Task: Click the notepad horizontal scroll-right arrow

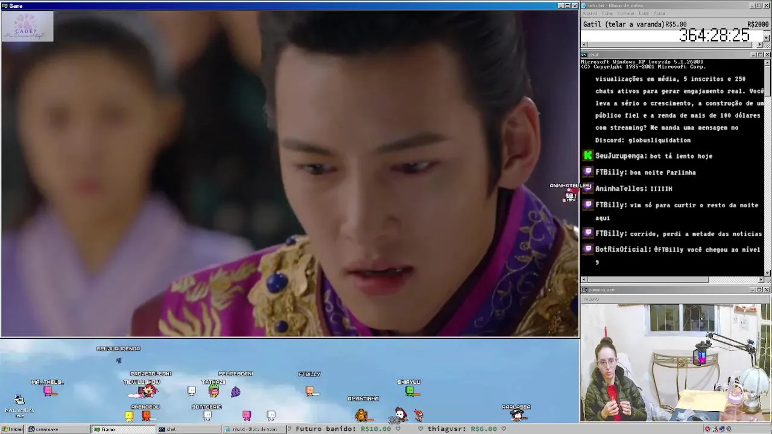Action: [759, 45]
